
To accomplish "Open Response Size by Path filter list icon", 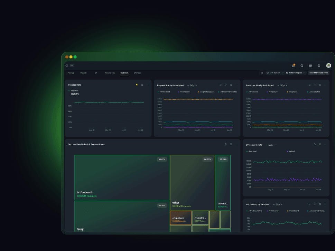I will (309, 85).
